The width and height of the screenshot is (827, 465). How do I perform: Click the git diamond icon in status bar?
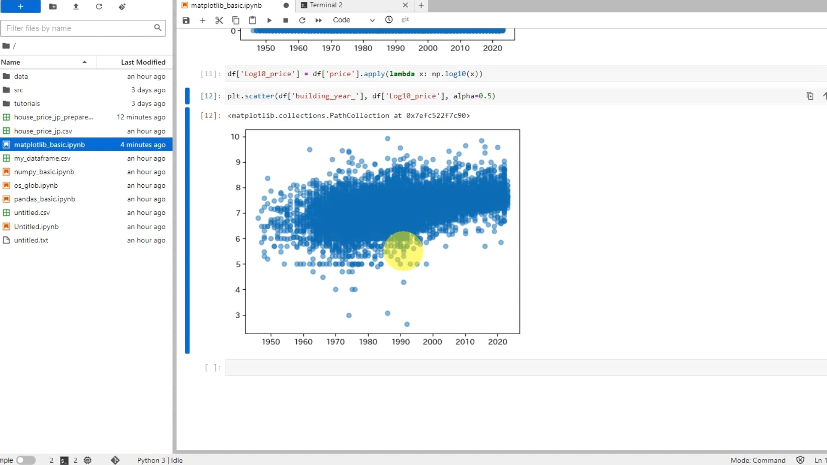(x=115, y=460)
